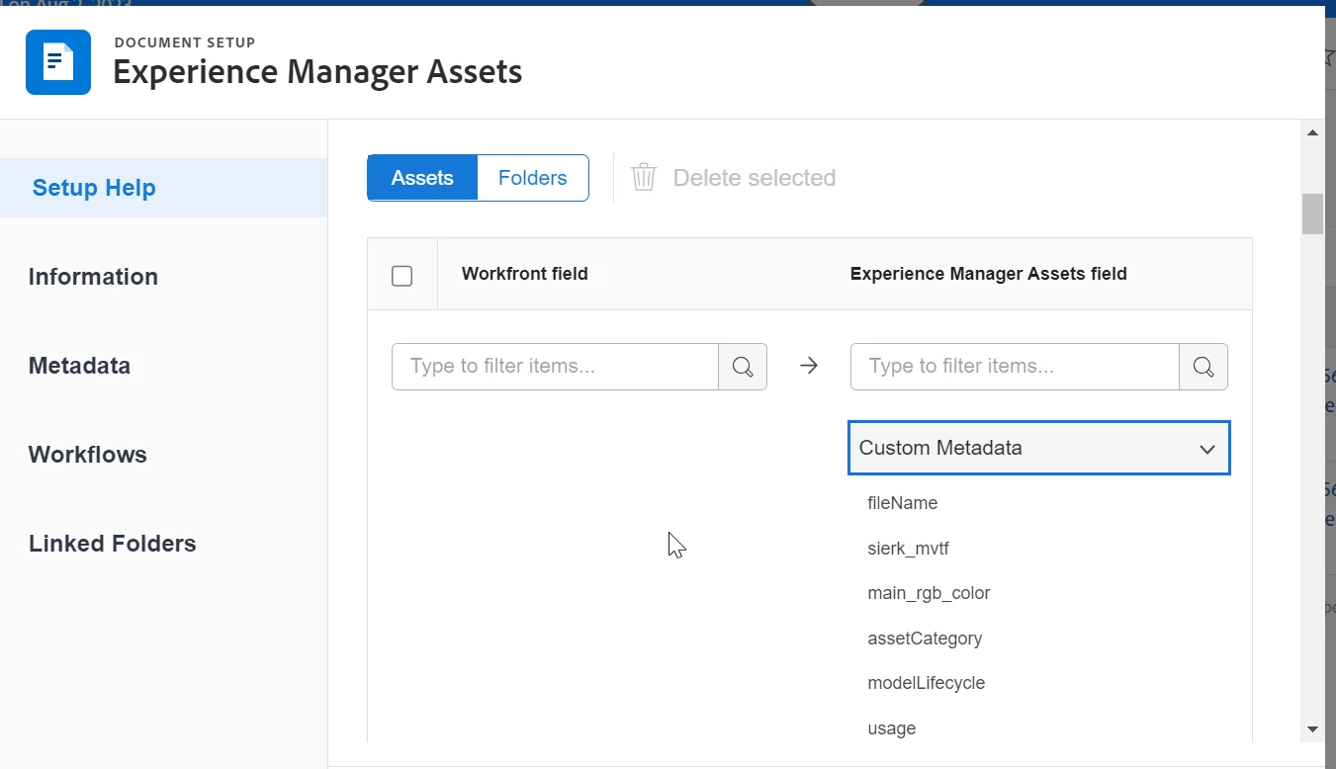Viewport: 1336px width, 769px height.
Task: Open the Custom Metadata dropdown
Action: [1038, 448]
